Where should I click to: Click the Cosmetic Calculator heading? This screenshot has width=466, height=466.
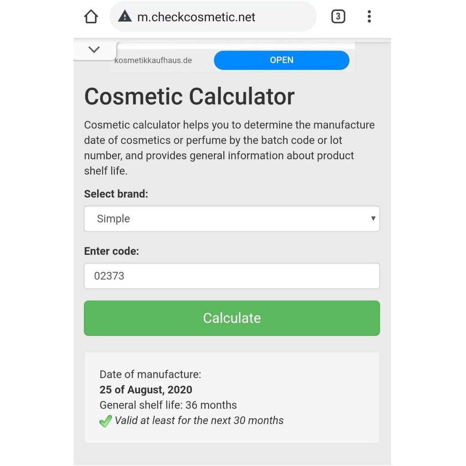(x=189, y=96)
